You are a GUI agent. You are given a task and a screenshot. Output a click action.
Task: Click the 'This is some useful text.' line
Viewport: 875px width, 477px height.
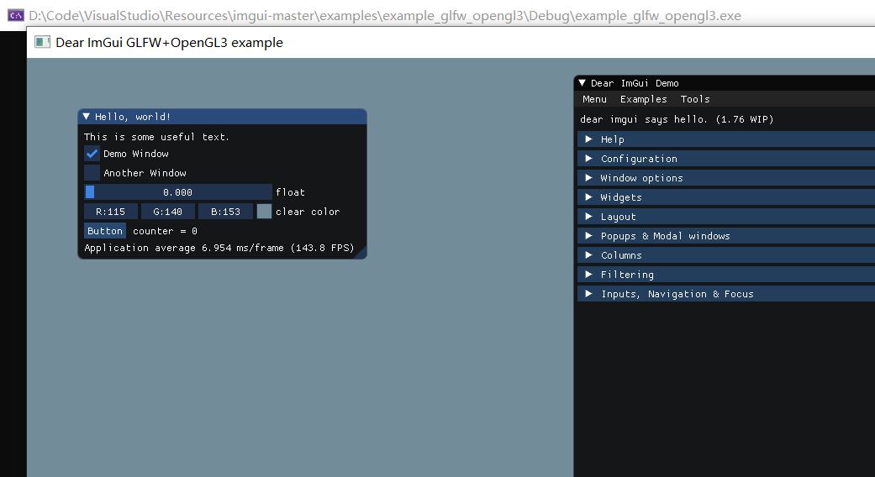click(x=156, y=137)
